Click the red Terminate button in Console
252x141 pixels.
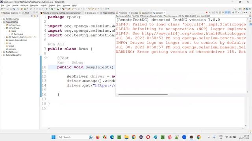207,13
